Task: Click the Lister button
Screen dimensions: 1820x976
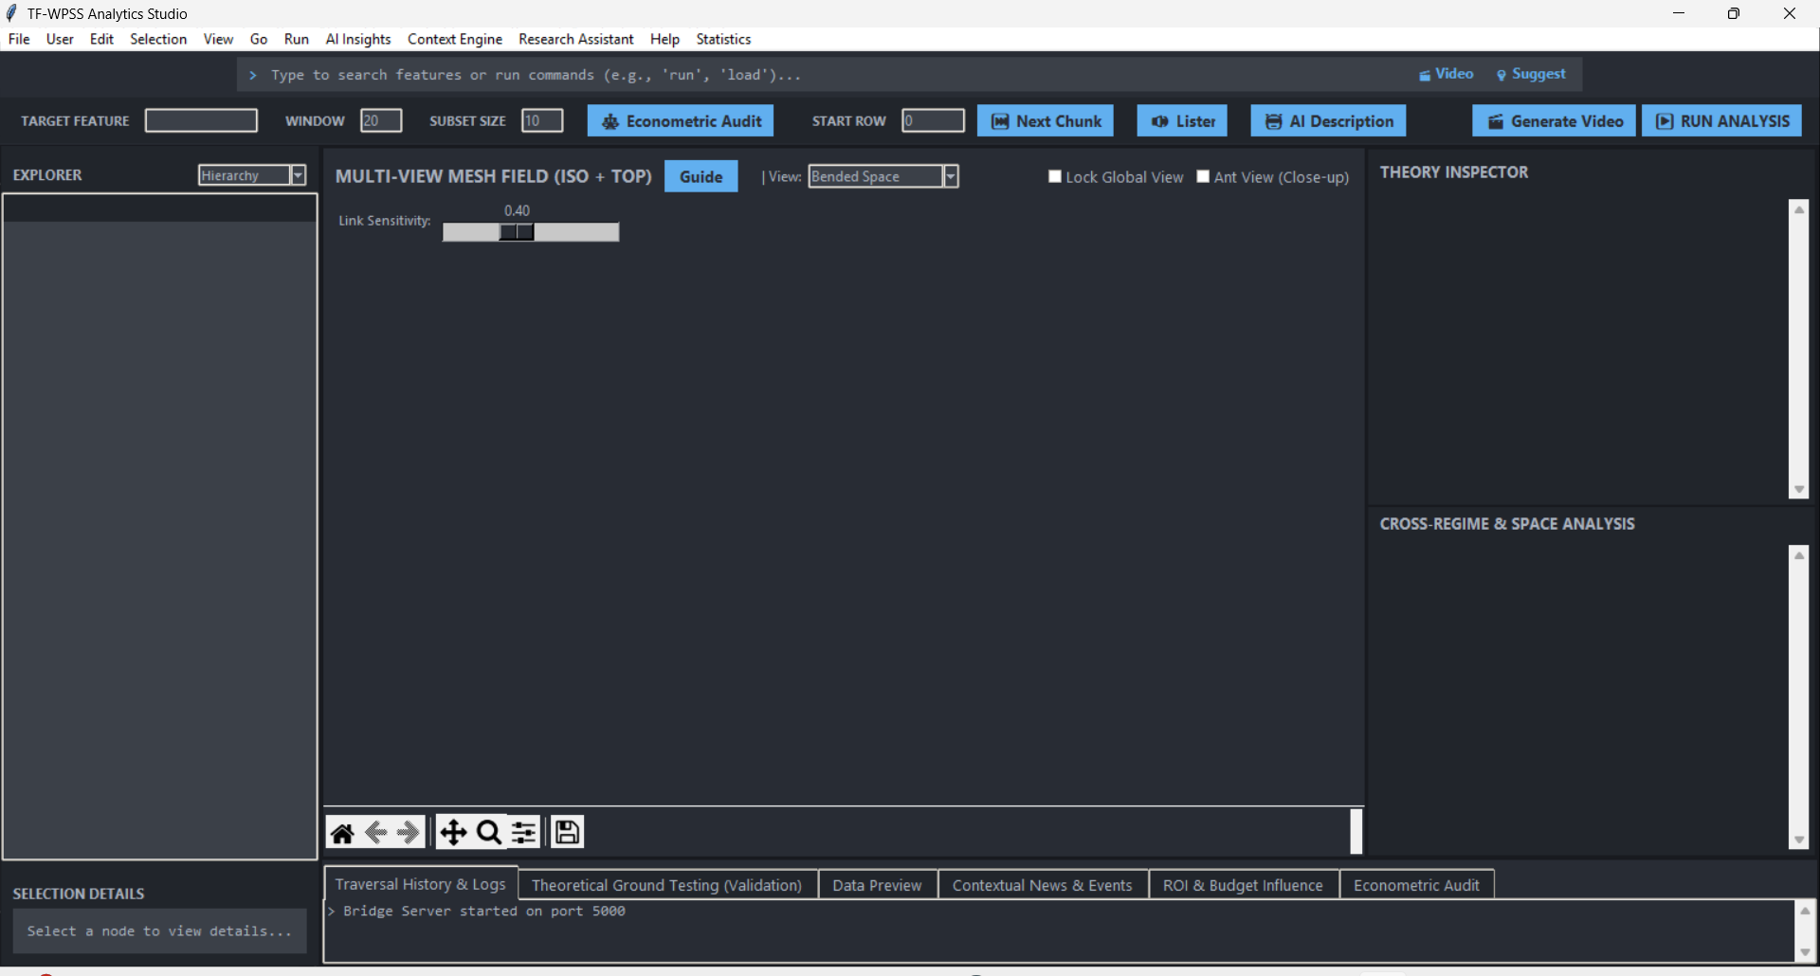Action: coord(1182,120)
